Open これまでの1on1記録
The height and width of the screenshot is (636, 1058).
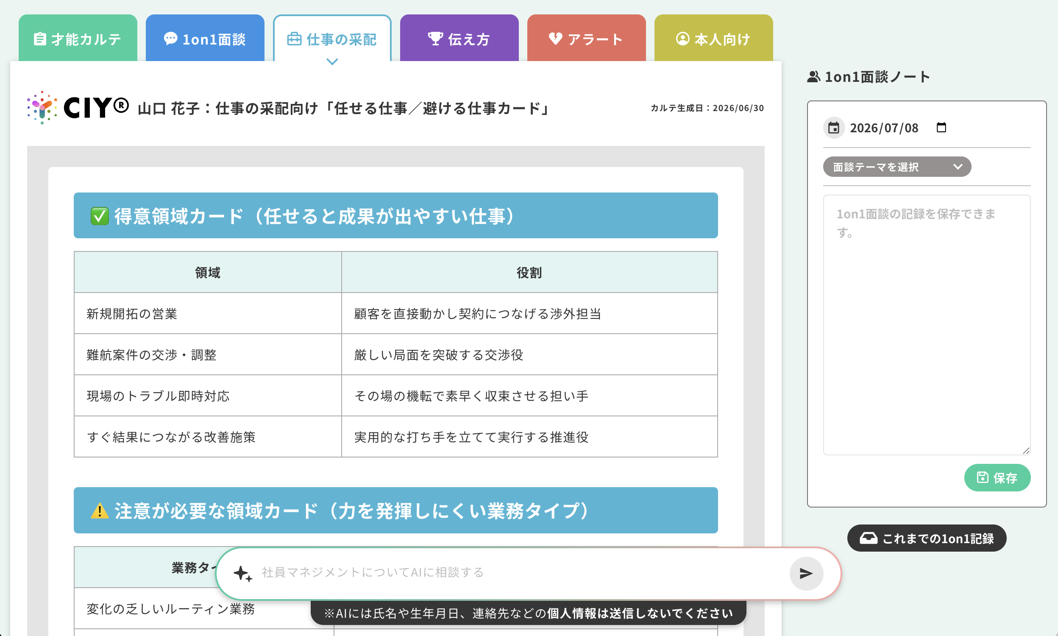pyautogui.click(x=927, y=538)
